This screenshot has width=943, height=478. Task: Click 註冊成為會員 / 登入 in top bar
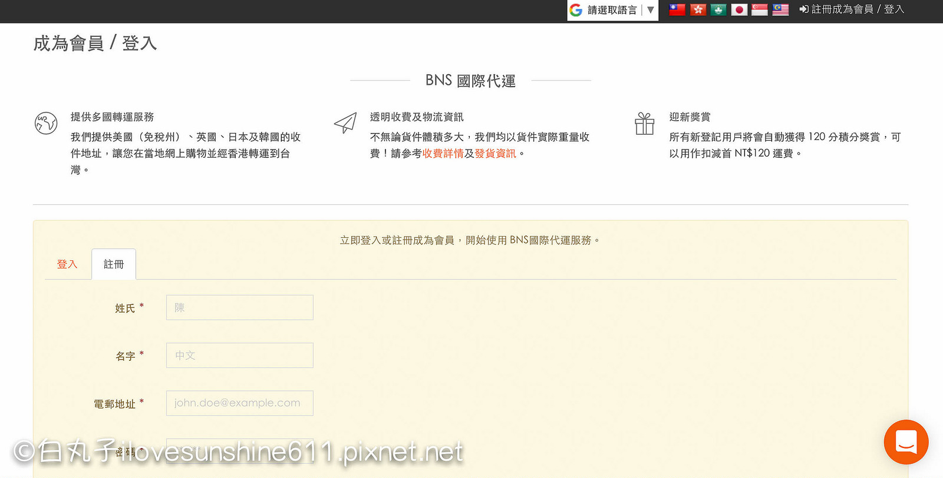pos(852,9)
